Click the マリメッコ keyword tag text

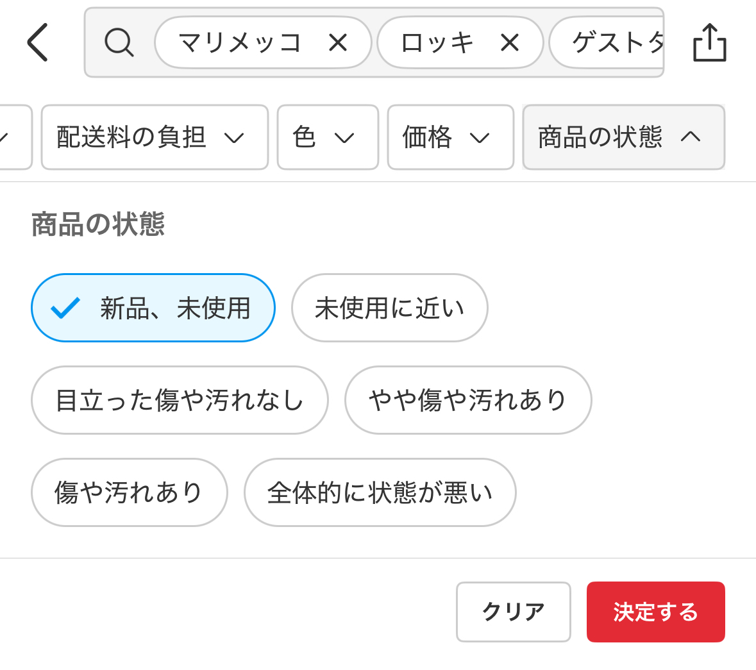click(240, 43)
